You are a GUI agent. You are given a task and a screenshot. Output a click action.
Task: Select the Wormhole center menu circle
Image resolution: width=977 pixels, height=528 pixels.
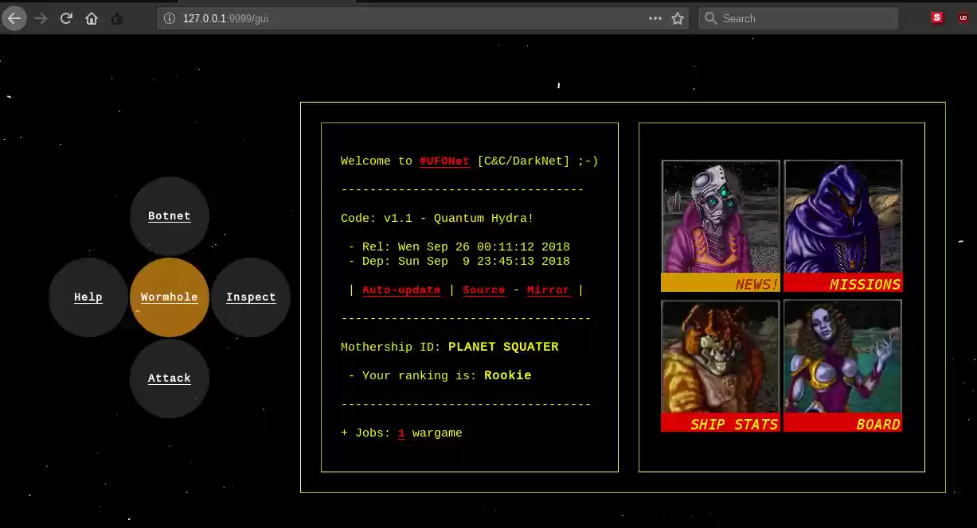[170, 297]
